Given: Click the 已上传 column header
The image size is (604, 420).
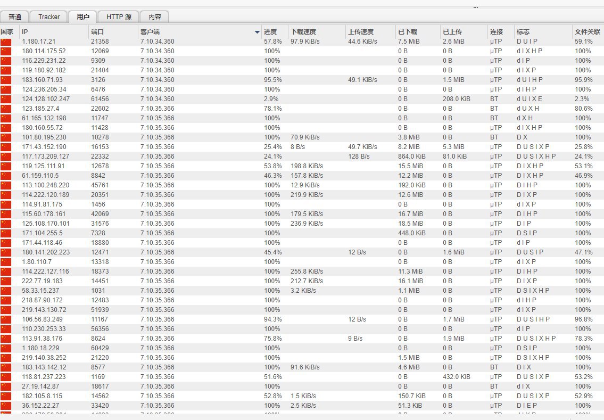Looking at the screenshot, I should click(452, 32).
